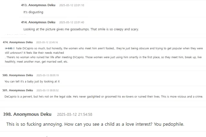Screen dimensions: 206x137
Task: Click the 21:54:58 timestamp on comment 398
Action: (75, 114)
